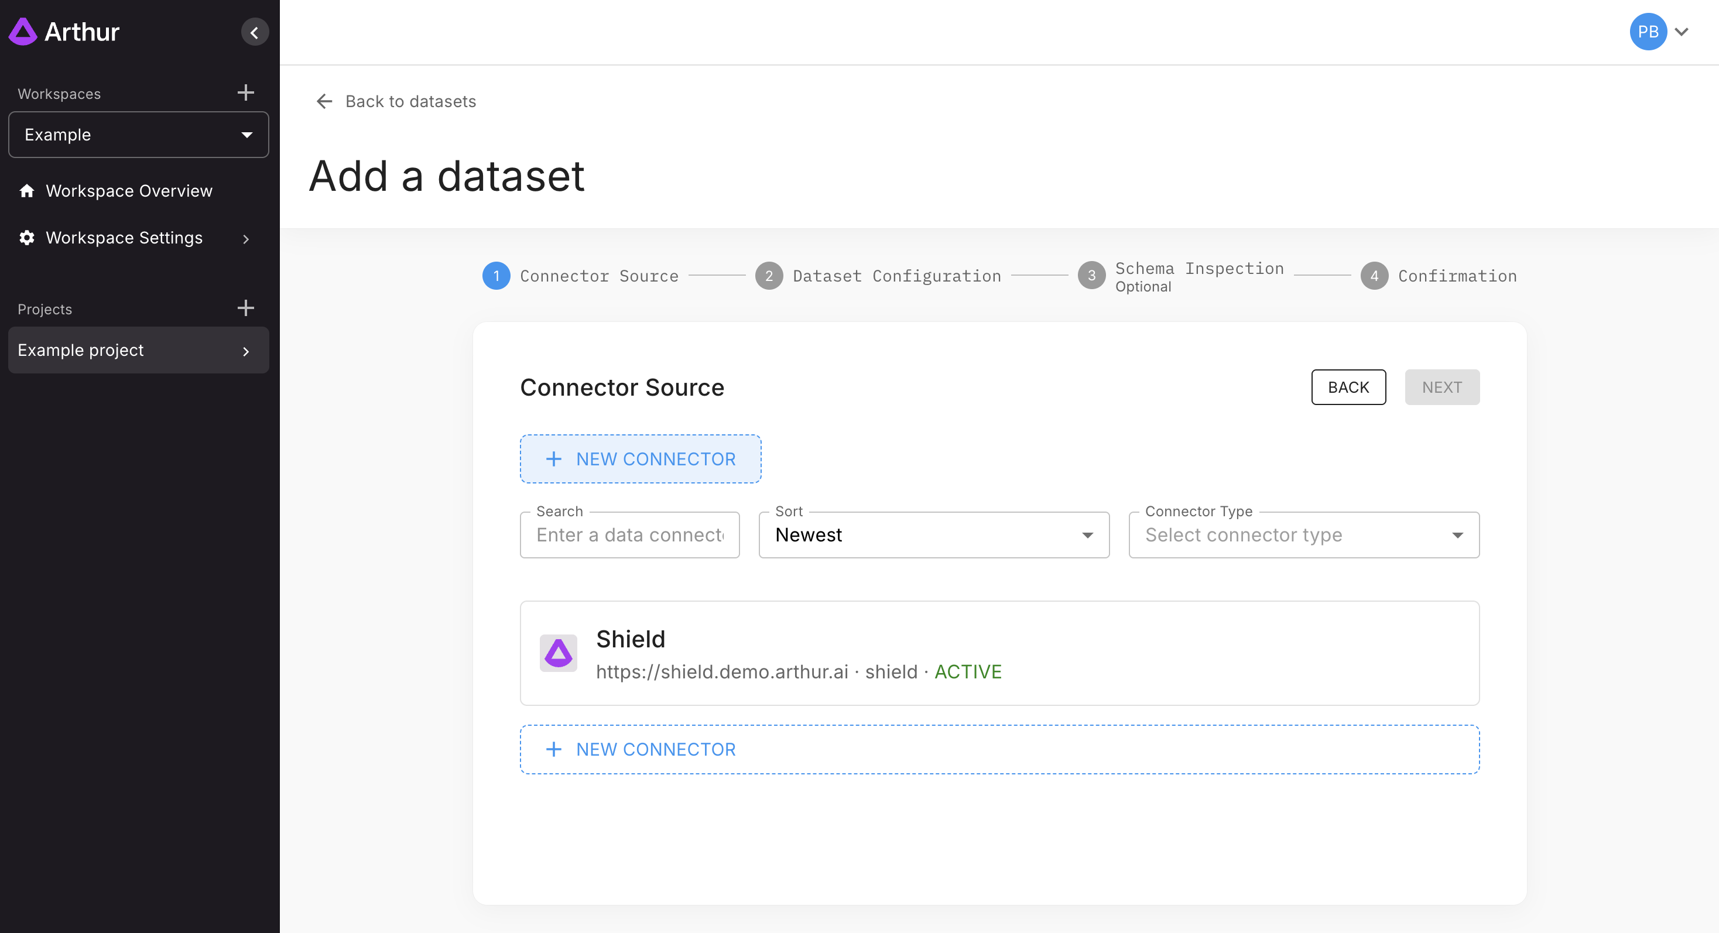Expand the Workspace Settings submenu chevron
The width and height of the screenshot is (1719, 933).
coord(245,239)
